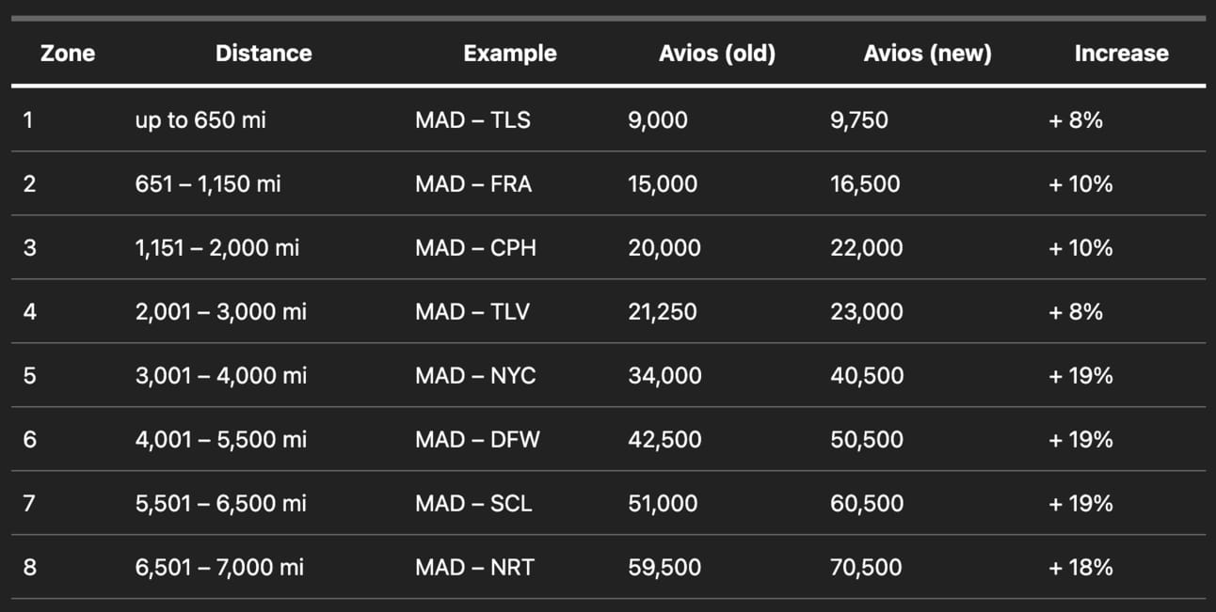Click the MAD – SCL example cell
Screen dimensions: 1216x612
tap(473, 504)
